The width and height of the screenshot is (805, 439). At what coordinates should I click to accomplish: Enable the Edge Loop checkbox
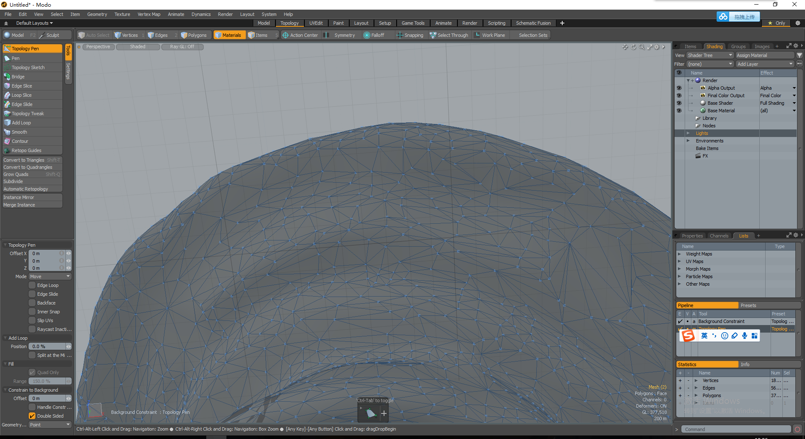tap(32, 285)
